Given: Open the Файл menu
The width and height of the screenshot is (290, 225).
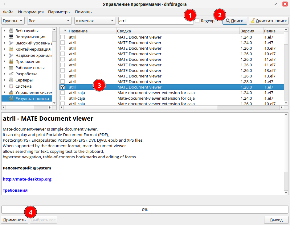Looking at the screenshot, I should coord(8,12).
